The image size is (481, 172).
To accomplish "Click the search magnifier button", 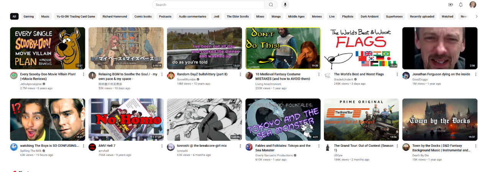I will pos(271,5).
